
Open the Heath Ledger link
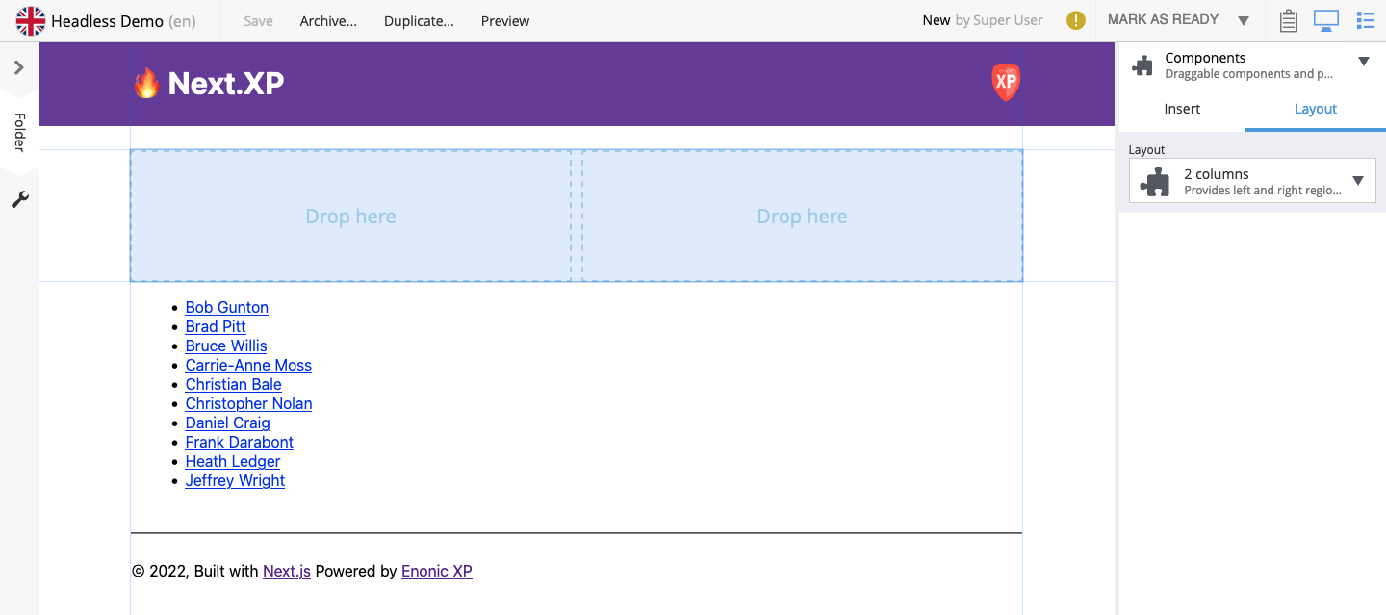click(233, 461)
